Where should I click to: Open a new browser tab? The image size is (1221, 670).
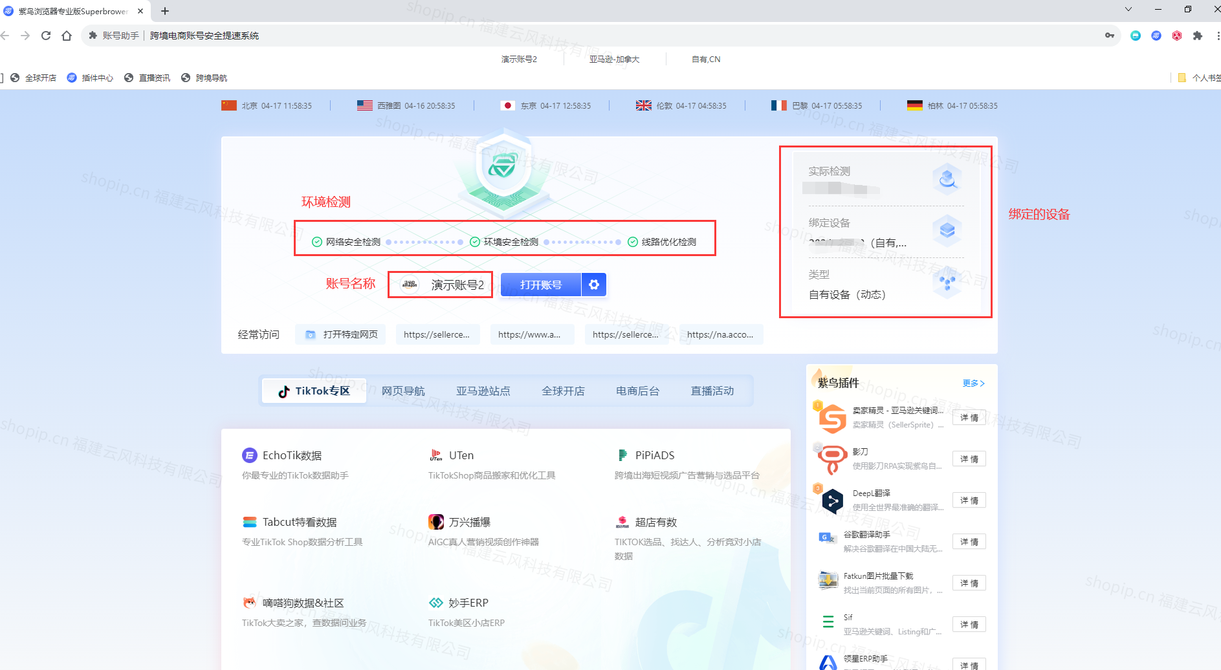pyautogui.click(x=165, y=11)
